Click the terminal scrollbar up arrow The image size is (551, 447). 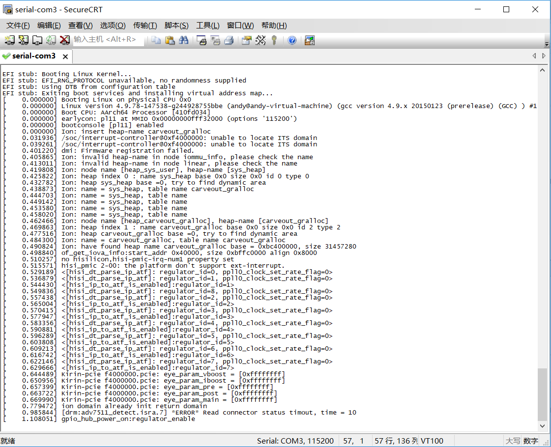[x=543, y=70]
